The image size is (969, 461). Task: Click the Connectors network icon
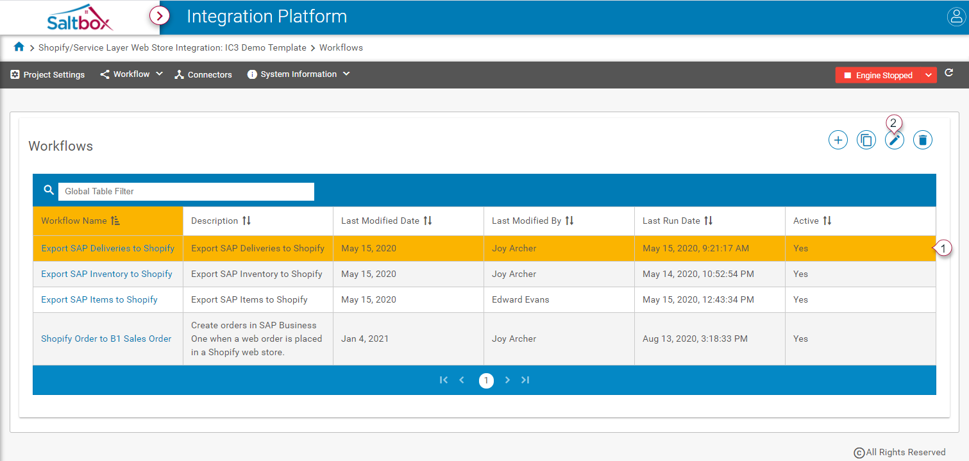pos(180,75)
